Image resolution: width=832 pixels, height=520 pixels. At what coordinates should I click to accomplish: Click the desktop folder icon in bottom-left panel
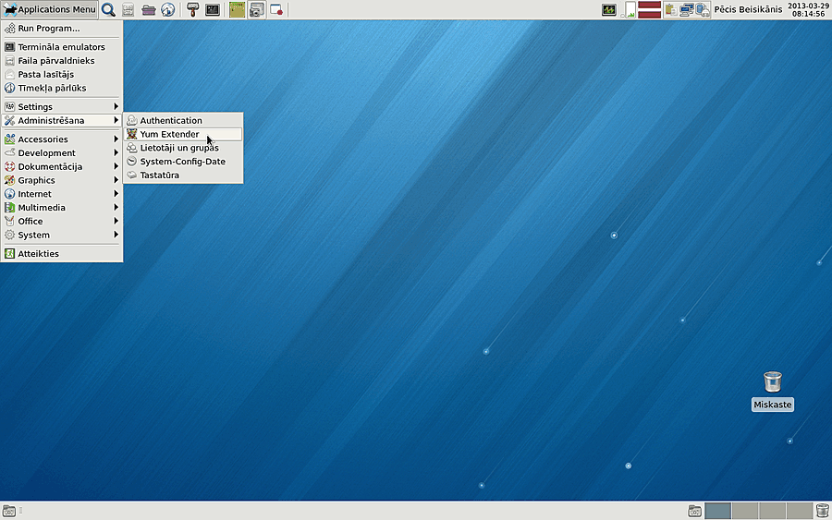point(9,511)
